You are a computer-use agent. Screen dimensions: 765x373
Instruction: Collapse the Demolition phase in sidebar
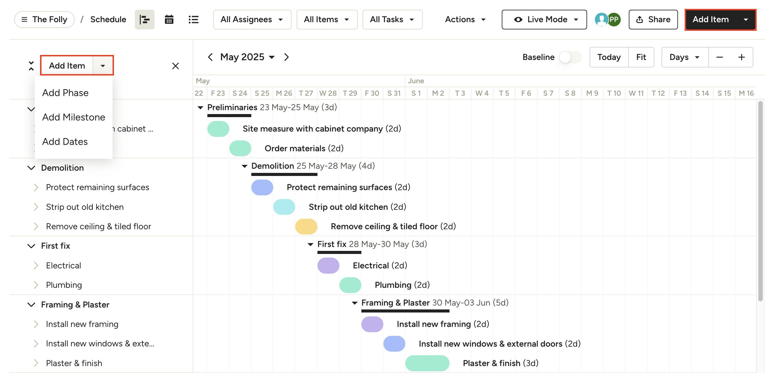(31, 168)
